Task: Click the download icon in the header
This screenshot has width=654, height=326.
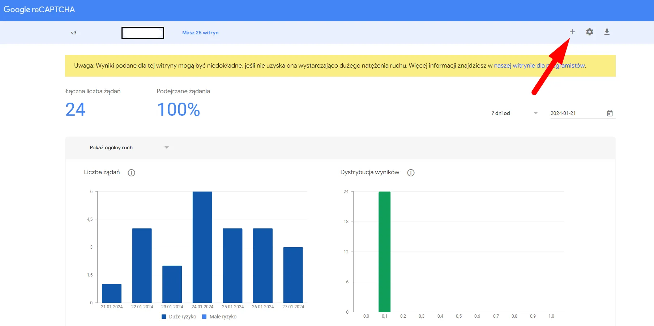Action: [x=607, y=32]
